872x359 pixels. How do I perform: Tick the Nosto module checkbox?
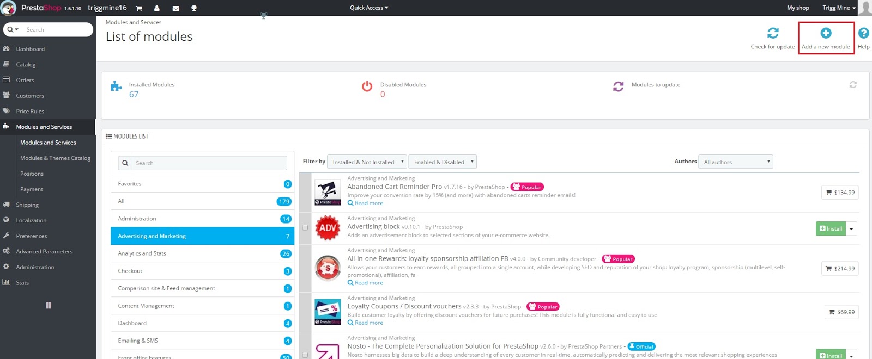305,355
